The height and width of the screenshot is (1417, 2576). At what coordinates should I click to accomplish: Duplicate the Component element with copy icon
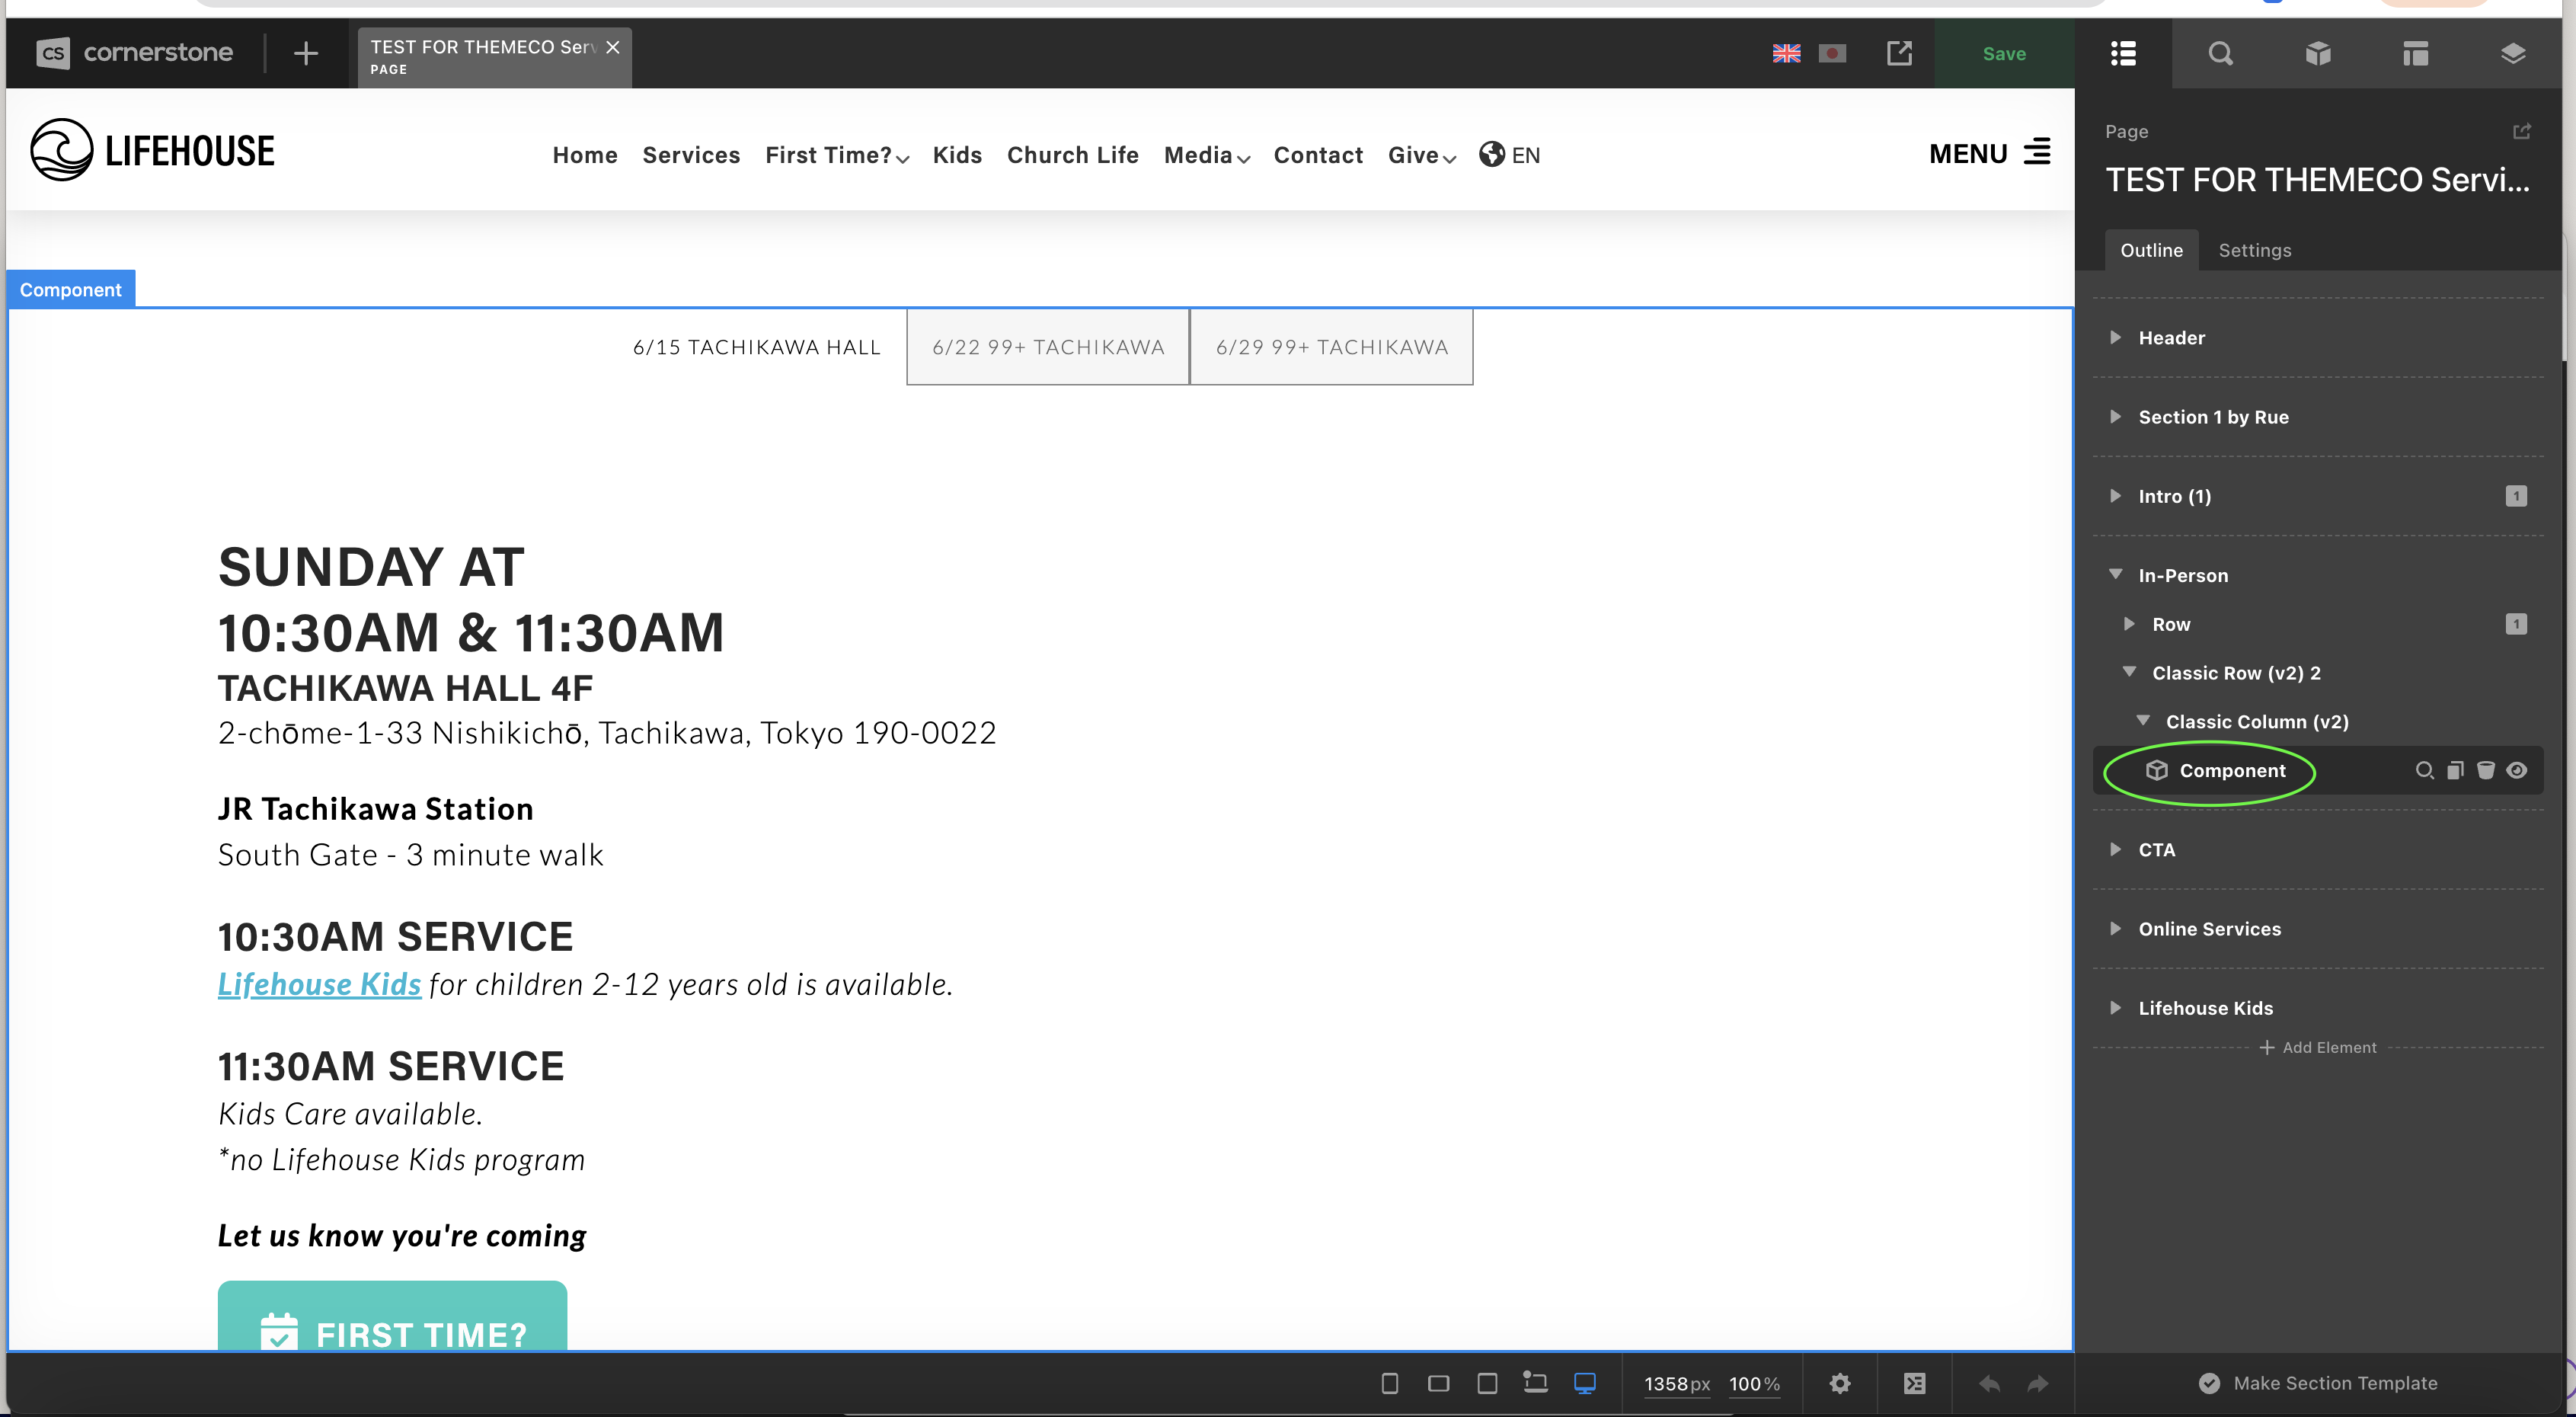click(2455, 770)
